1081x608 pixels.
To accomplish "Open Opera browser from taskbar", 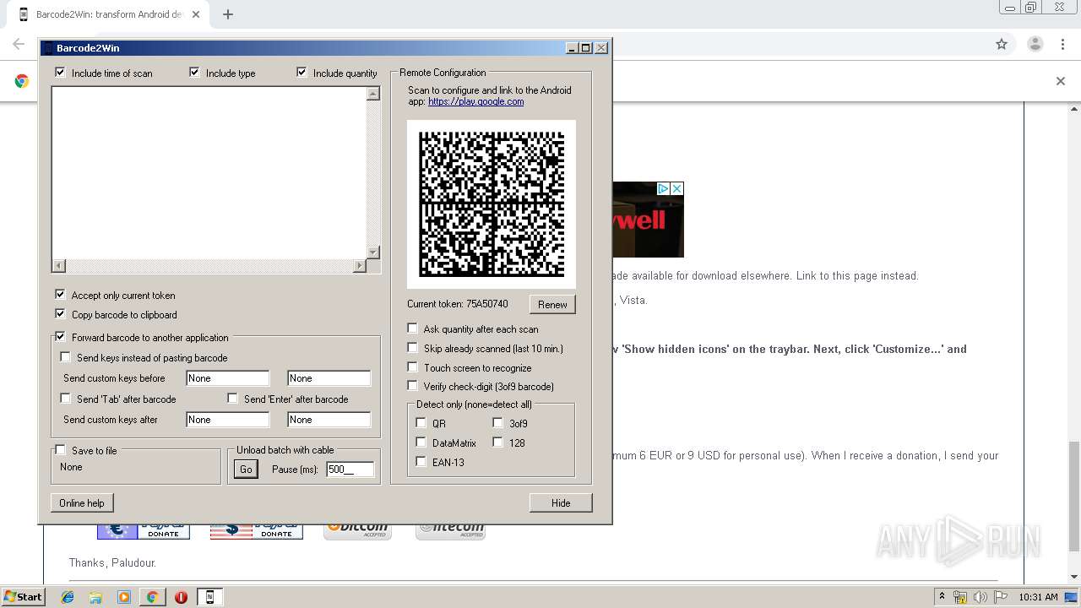I will click(181, 597).
